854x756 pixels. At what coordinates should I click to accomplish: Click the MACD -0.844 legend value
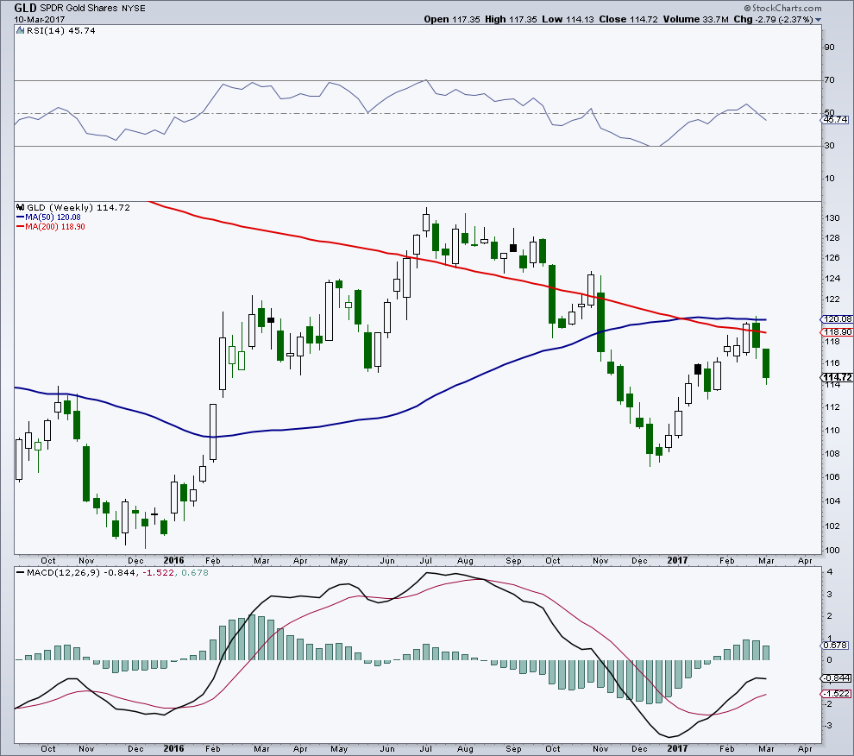(121, 572)
